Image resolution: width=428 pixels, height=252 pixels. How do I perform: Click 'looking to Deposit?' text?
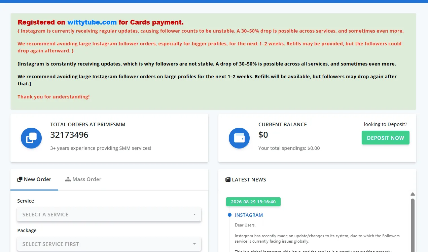[x=386, y=124]
